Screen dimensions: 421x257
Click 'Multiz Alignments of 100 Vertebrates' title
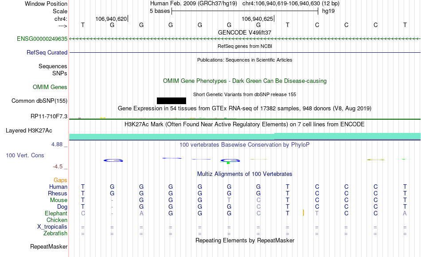click(x=245, y=174)
